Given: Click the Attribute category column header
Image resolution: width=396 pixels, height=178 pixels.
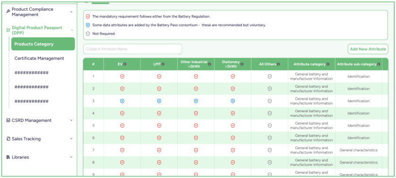Looking at the screenshot, I should (311, 64).
